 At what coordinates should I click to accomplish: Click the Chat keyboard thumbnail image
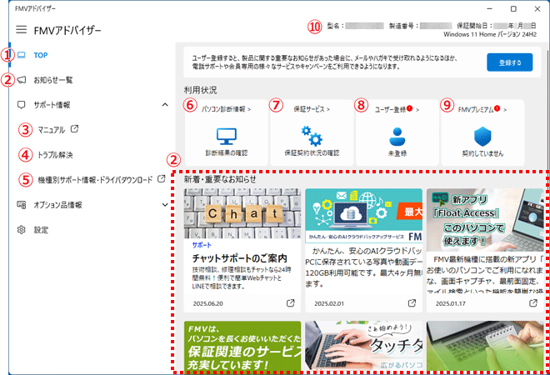pyautogui.click(x=242, y=213)
